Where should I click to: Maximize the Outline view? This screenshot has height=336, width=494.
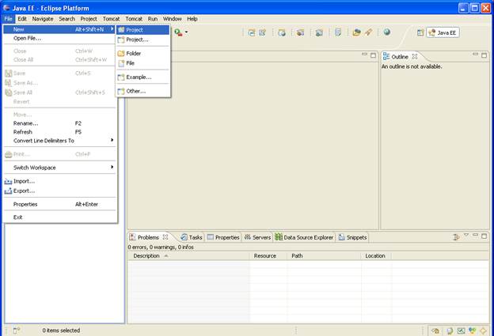coord(484,55)
